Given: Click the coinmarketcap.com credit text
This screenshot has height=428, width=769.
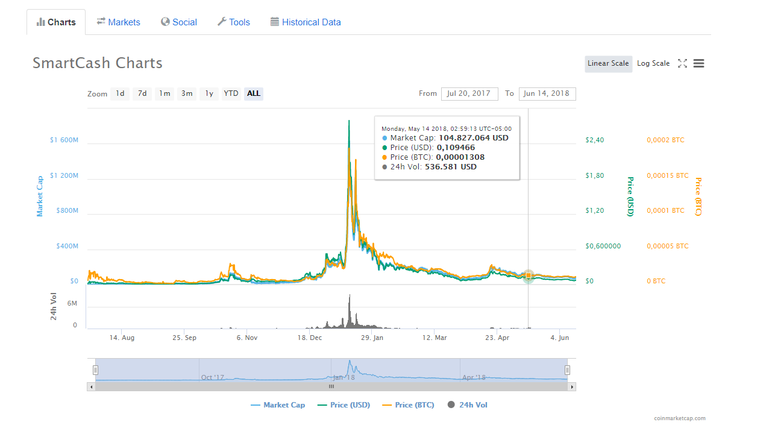Looking at the screenshot, I should [x=680, y=418].
